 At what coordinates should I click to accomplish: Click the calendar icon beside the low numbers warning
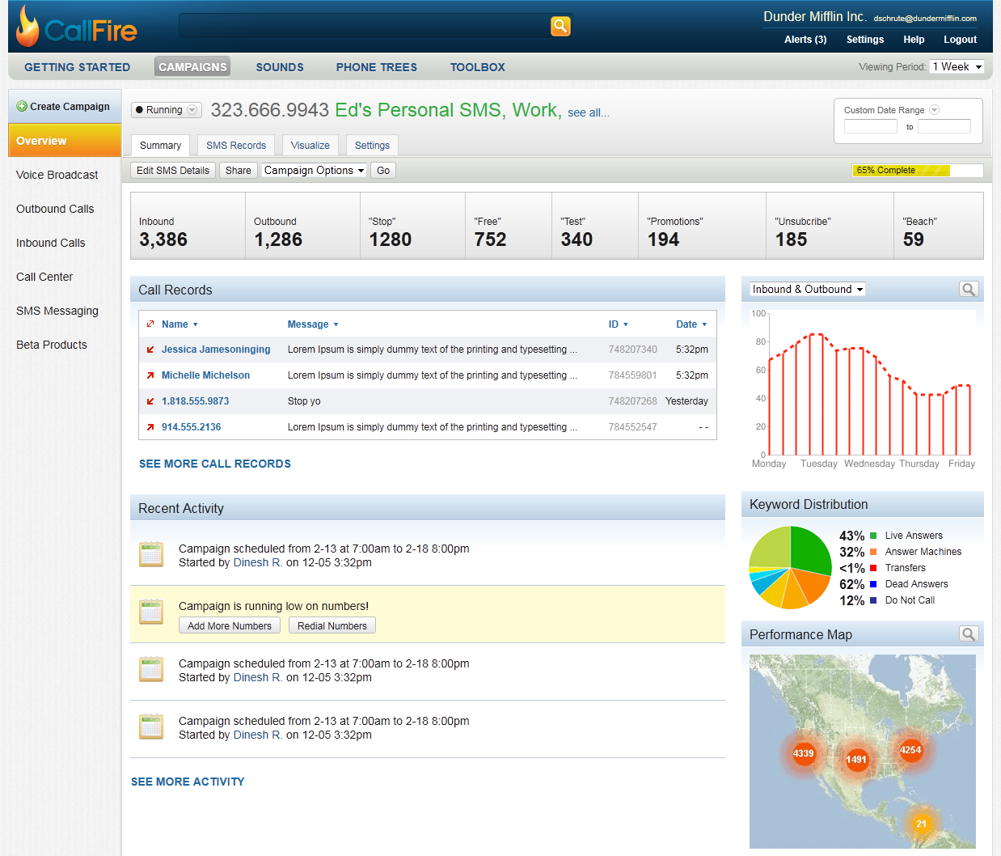coord(151,612)
